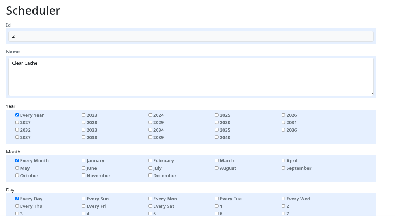The width and height of the screenshot is (395, 216).
Task: Check the February month checkbox
Action: 150,160
